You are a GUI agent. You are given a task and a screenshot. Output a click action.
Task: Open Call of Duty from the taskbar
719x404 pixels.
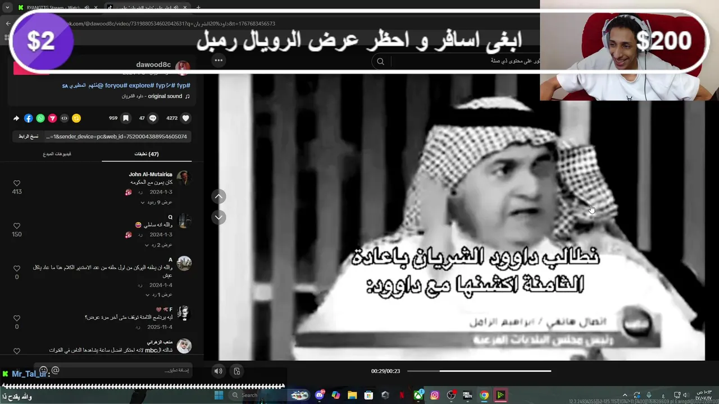[x=467, y=395]
